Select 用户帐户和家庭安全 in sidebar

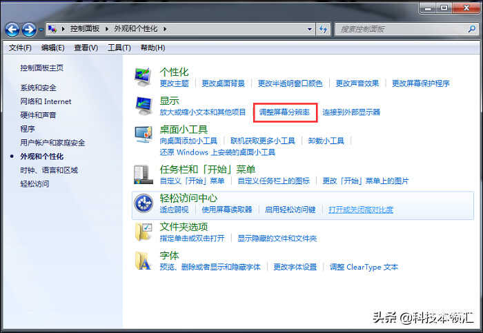[52, 143]
